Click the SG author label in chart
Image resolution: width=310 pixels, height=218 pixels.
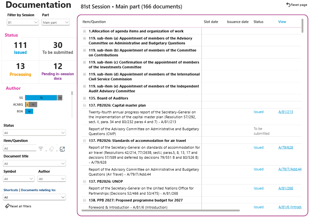point(21,98)
